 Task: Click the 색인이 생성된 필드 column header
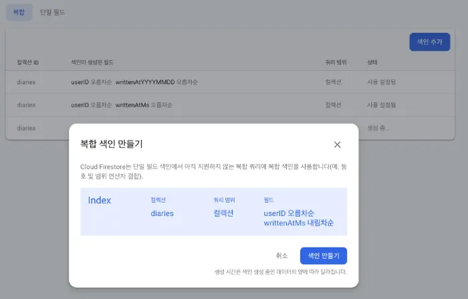92,62
